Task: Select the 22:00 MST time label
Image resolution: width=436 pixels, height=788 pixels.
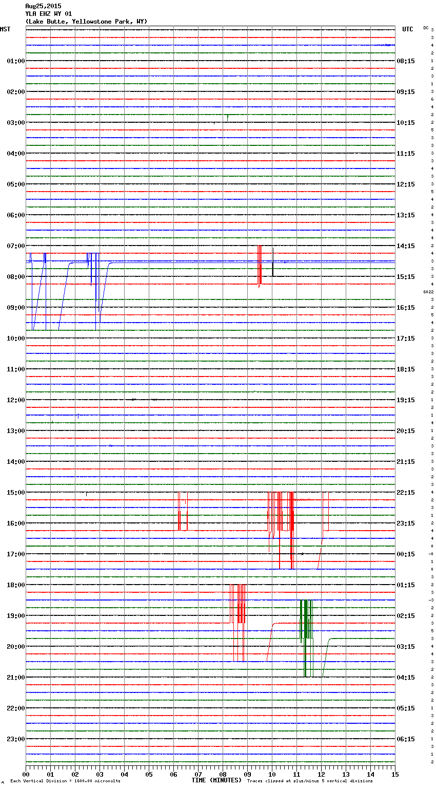Action: click(x=15, y=708)
